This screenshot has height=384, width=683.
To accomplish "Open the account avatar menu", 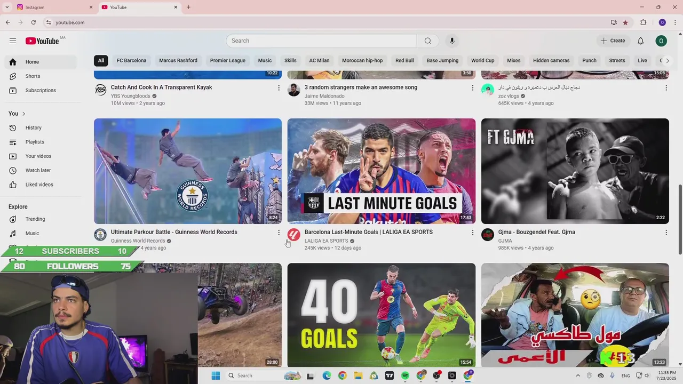I will point(661,41).
